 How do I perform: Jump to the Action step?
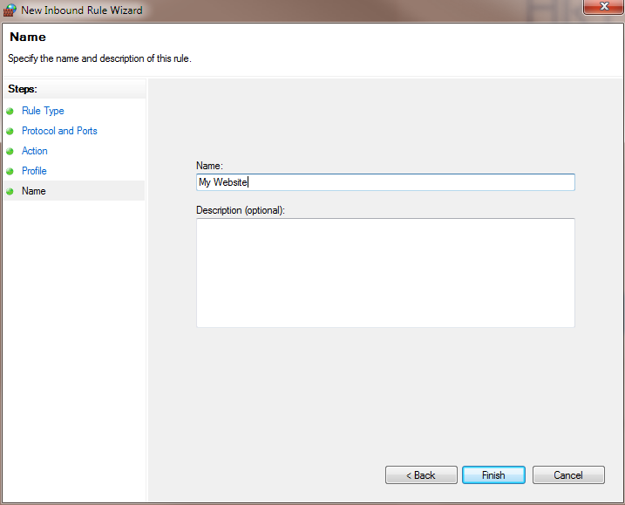click(x=35, y=151)
